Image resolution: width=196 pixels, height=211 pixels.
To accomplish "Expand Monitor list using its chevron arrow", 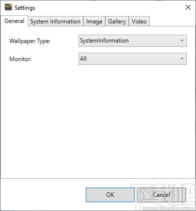I will [182, 59].
